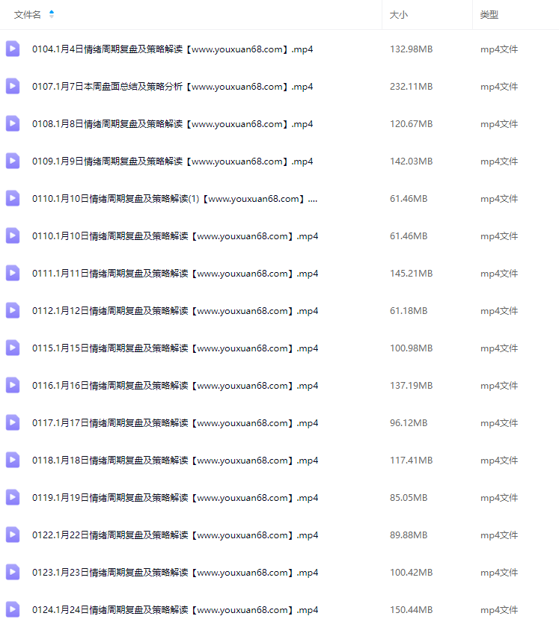Open 0116.1月16日情绪周期复盘及策略解读 file name
Image resolution: width=559 pixels, height=622 pixels.
pyautogui.click(x=175, y=385)
